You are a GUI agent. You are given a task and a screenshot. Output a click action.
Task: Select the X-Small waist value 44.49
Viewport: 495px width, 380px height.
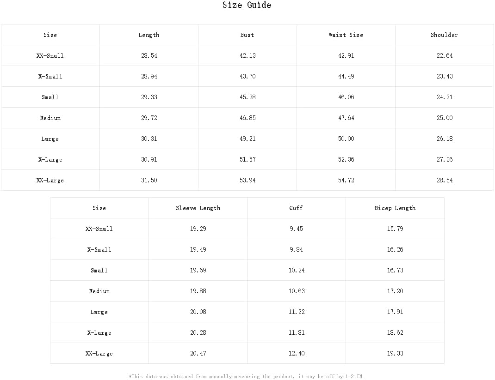pyautogui.click(x=346, y=77)
